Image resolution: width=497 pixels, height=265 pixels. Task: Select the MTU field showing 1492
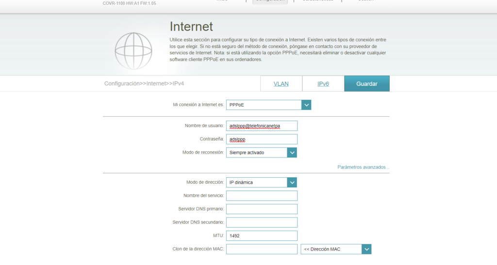262,236
